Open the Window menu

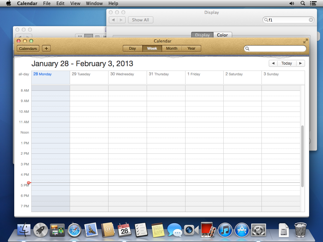click(94, 3)
